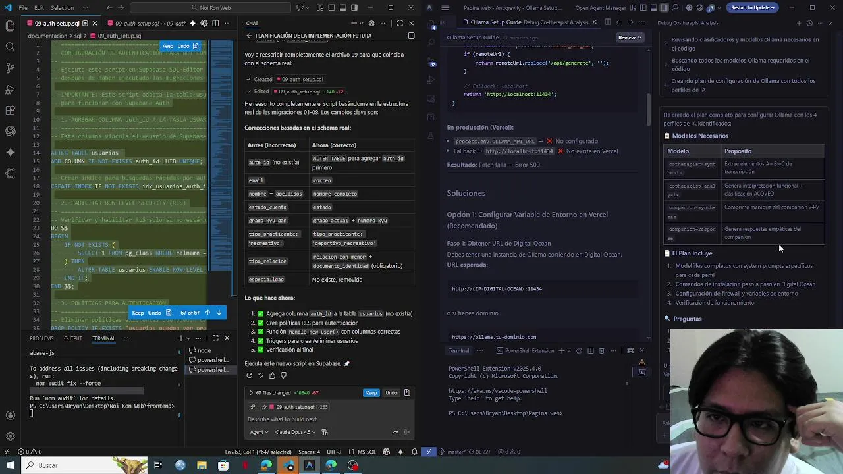Click Restart to Update button
The height and width of the screenshot is (474, 843).
753,7
